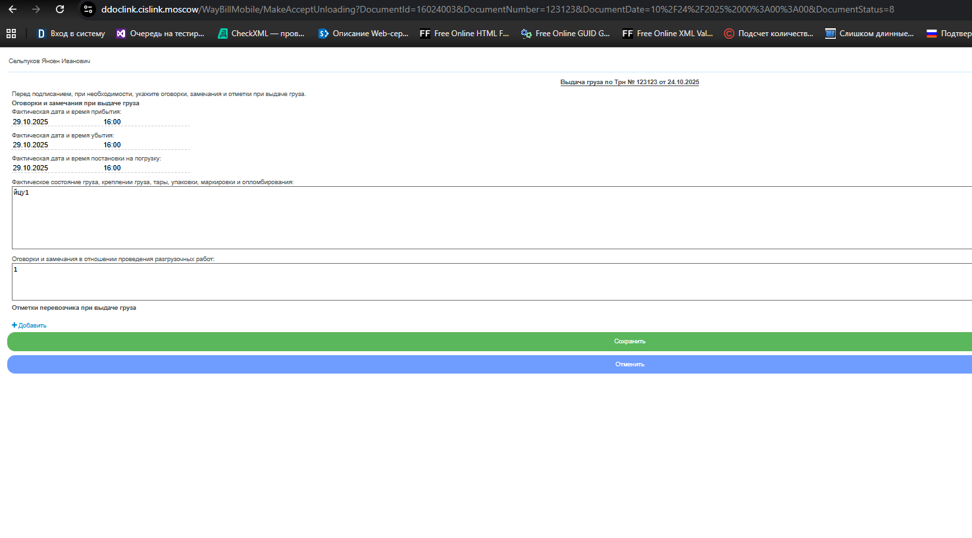Open 'Подсчет количеств...' bookmark
The width and height of the screenshot is (972, 538).
pos(769,34)
